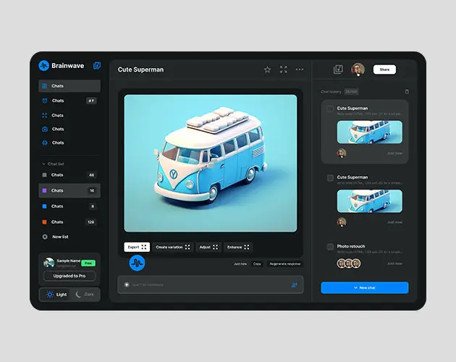Viewport: 456px width, 362px height.
Task: Click the Share button
Action: pyautogui.click(x=384, y=70)
